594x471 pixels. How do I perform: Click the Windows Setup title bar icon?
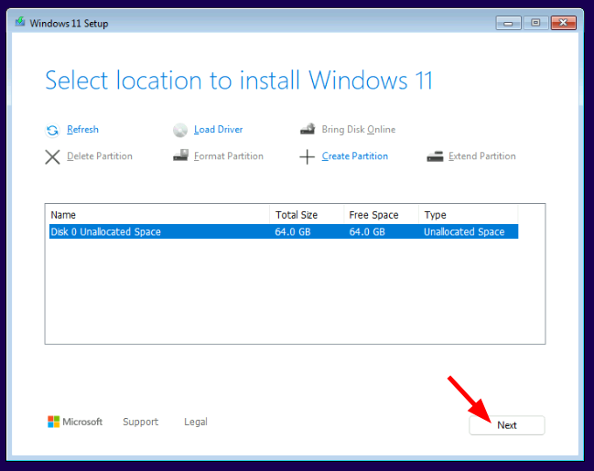(x=20, y=22)
